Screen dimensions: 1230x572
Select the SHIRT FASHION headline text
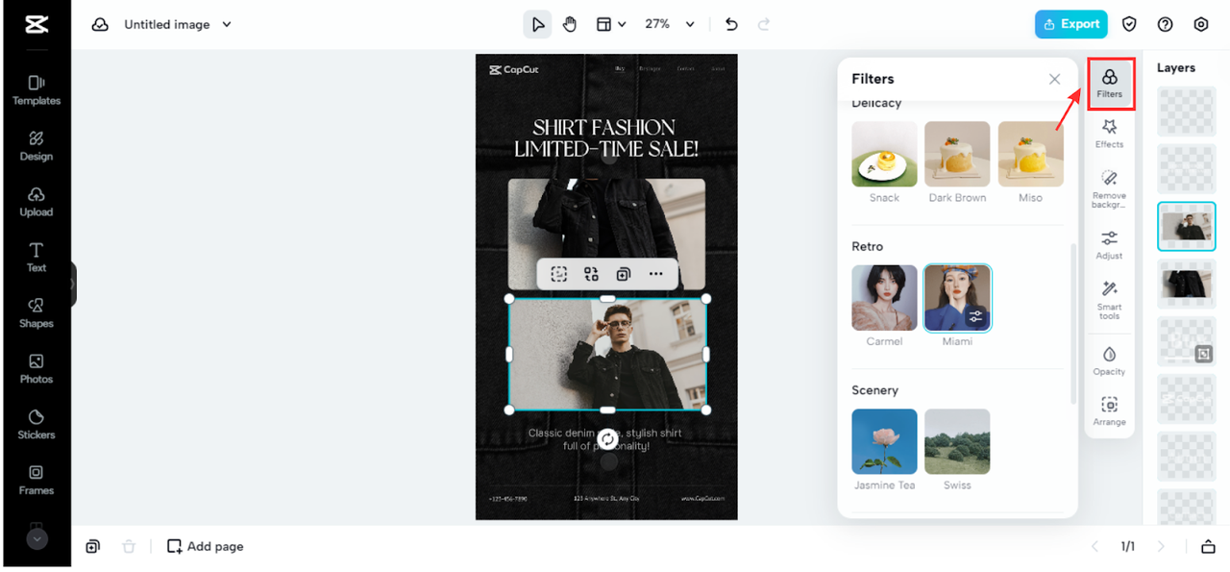tap(606, 138)
